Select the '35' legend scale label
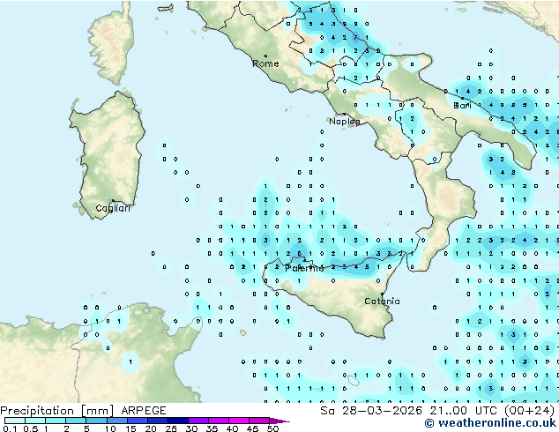This screenshot has height=432, width=559. 212,428
